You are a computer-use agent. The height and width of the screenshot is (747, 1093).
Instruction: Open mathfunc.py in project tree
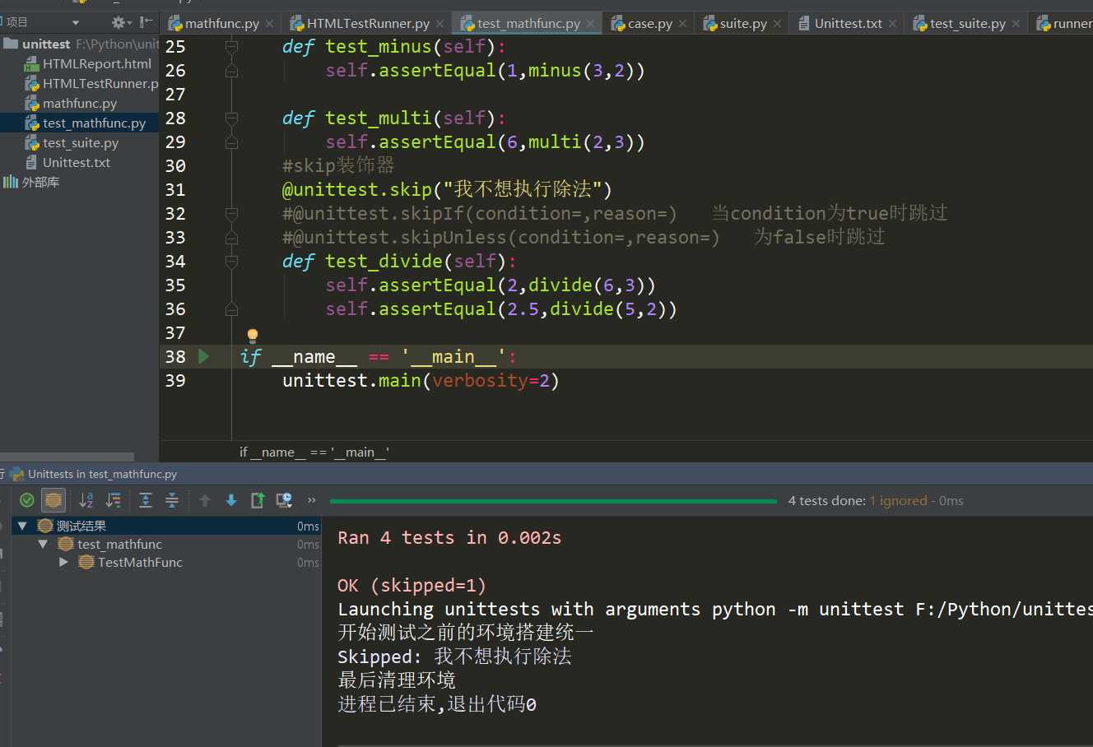tap(80, 103)
